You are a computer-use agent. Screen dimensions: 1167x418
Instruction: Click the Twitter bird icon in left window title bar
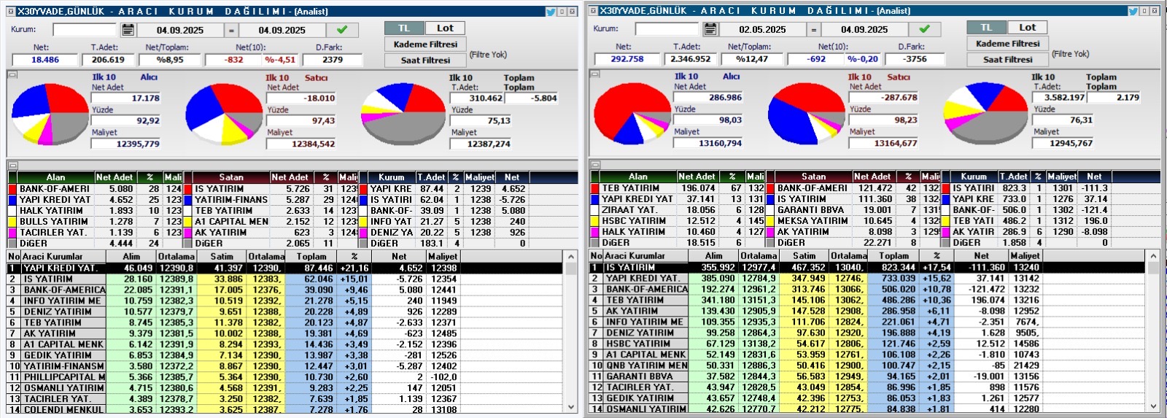(551, 12)
